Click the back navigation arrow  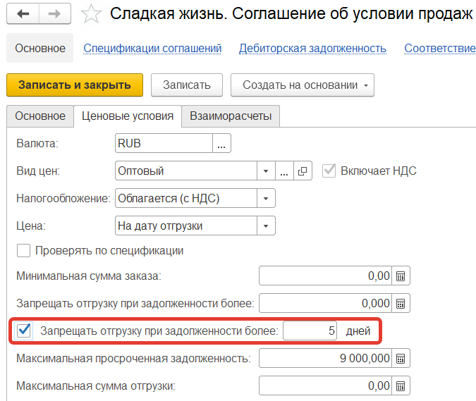23,14
